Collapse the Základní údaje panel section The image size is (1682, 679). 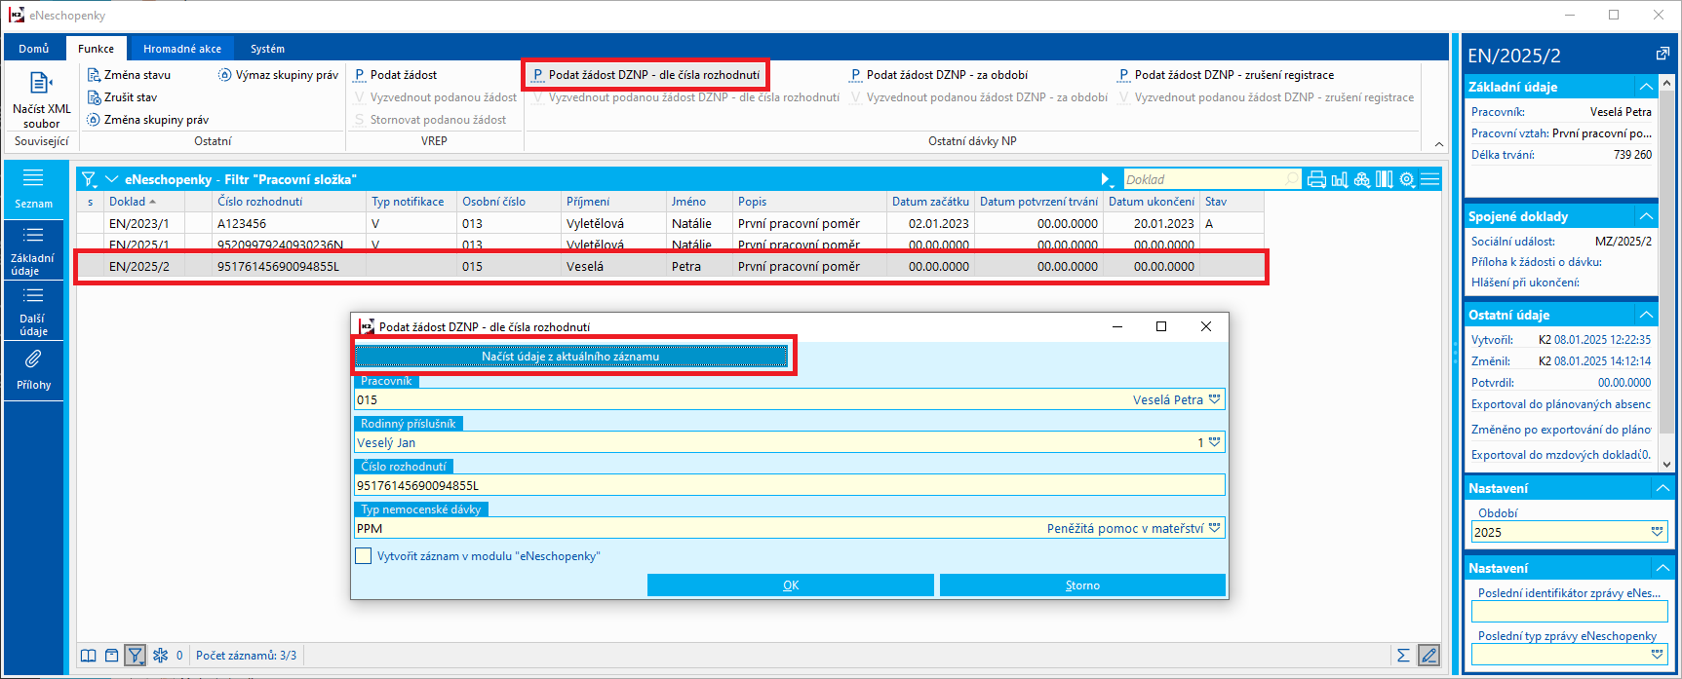1646,87
